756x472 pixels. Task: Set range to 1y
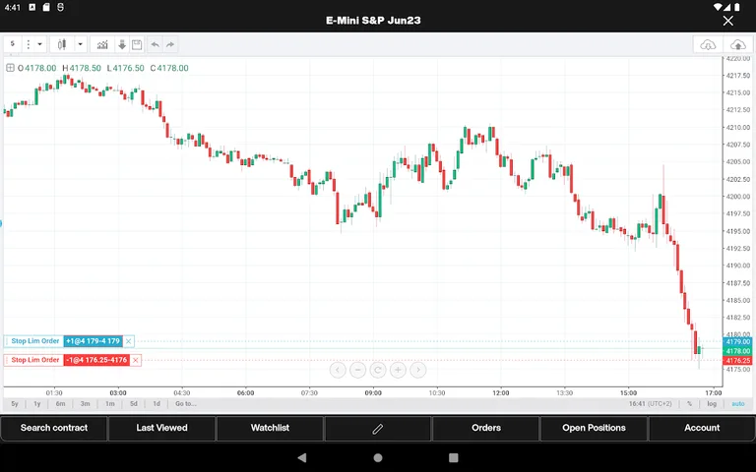click(36, 403)
